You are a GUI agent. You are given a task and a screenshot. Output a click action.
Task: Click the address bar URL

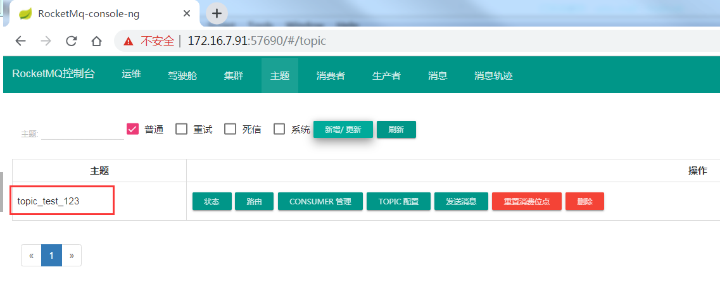coord(256,41)
